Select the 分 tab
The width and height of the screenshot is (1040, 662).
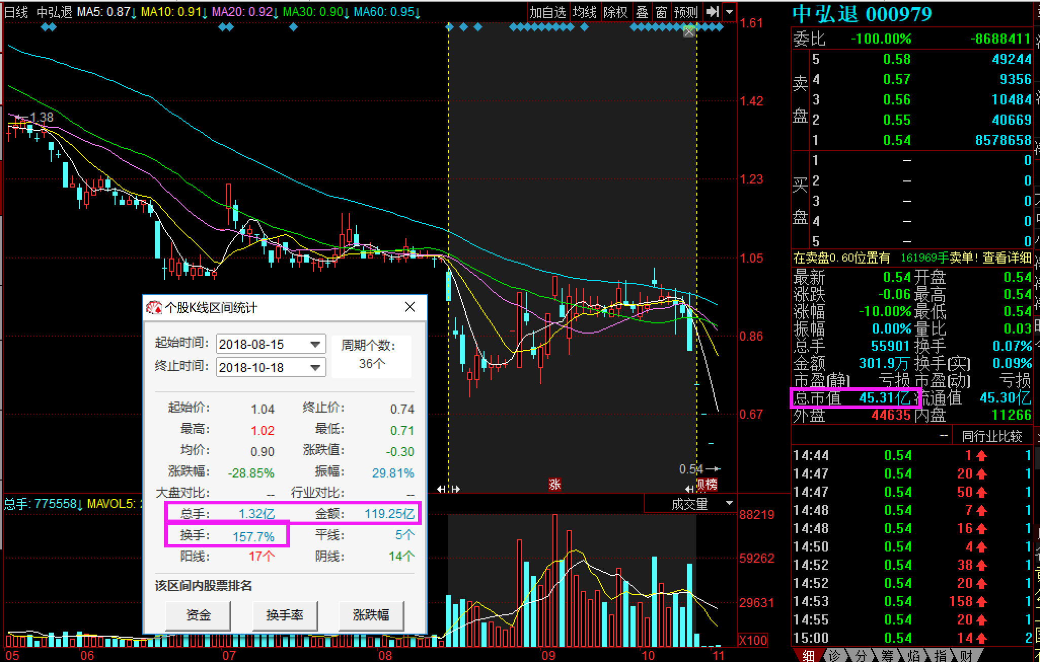coord(861,655)
